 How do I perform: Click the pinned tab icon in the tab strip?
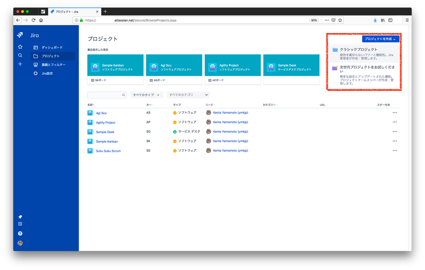coord(43,11)
